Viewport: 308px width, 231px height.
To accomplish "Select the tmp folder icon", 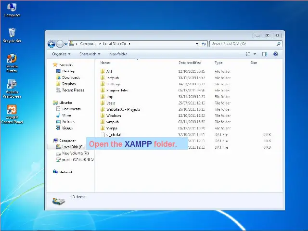I will [103, 97].
